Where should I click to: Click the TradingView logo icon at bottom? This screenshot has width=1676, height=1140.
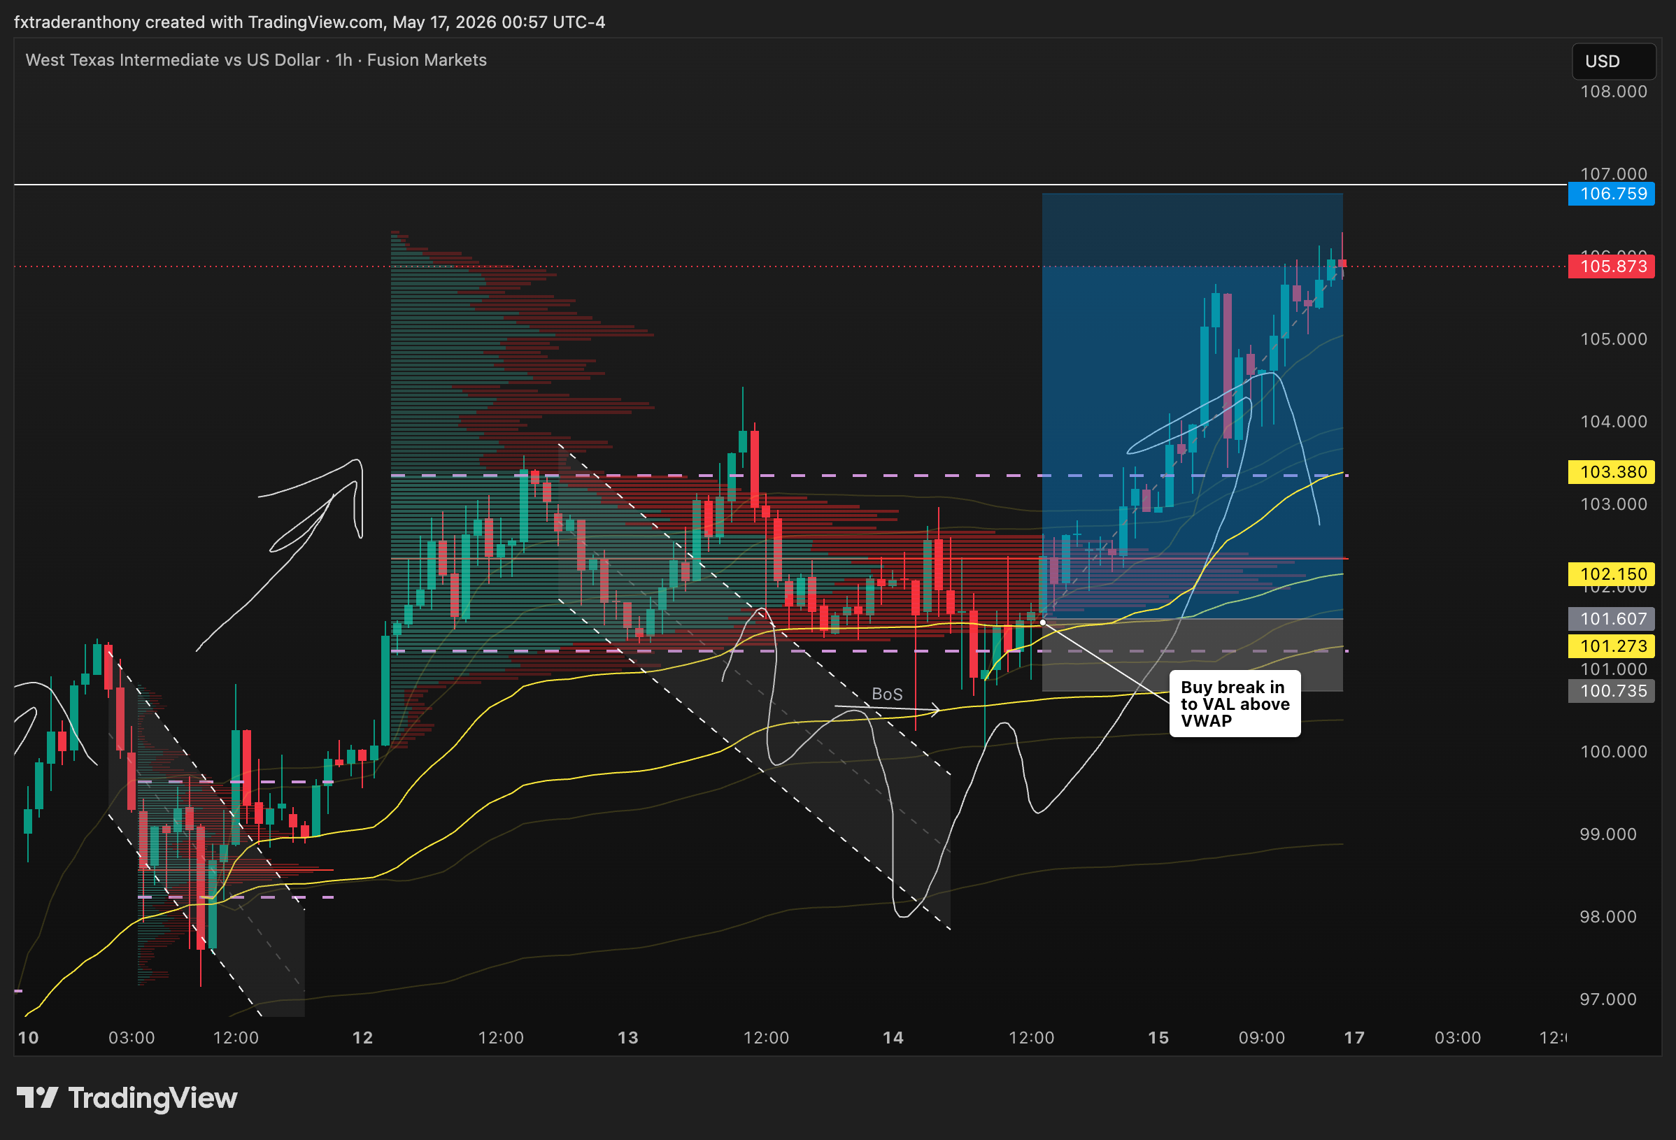point(37,1097)
